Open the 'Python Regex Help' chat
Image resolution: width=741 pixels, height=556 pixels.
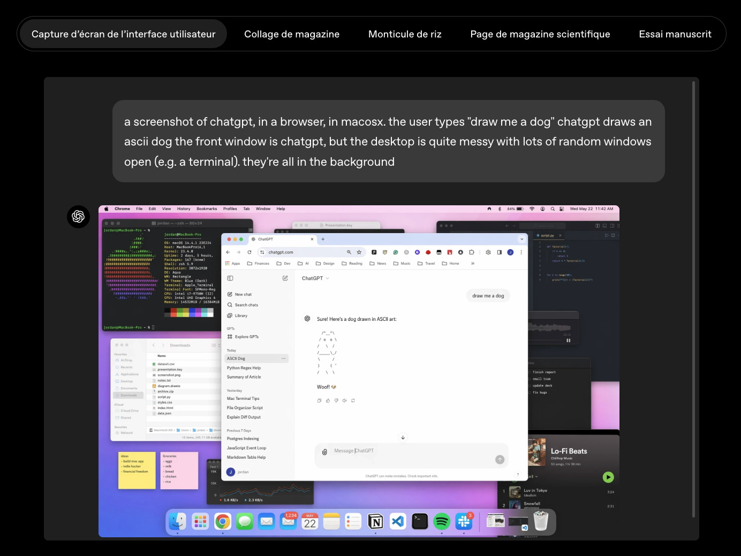click(x=244, y=368)
